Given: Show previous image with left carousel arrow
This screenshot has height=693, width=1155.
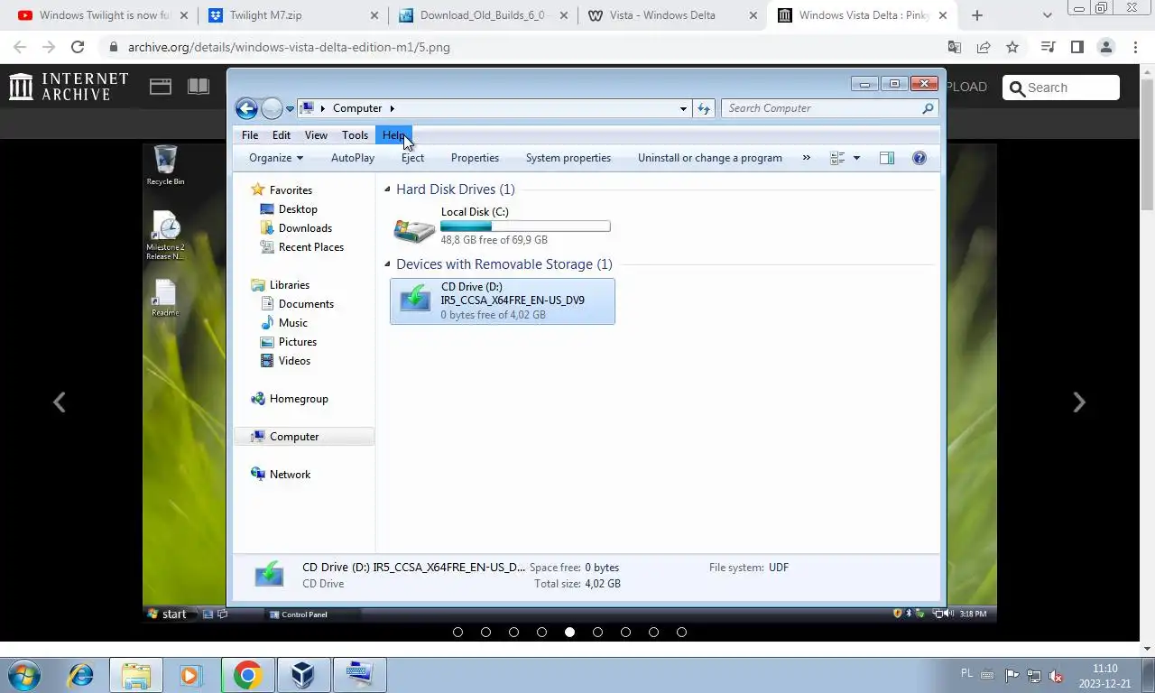Looking at the screenshot, I should click(x=59, y=402).
